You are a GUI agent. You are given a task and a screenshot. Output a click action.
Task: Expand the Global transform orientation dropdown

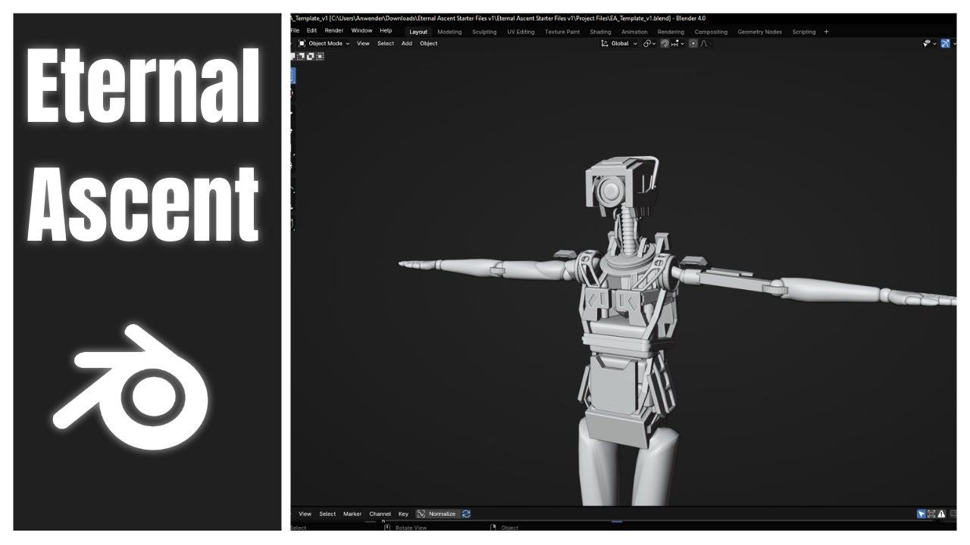(619, 44)
